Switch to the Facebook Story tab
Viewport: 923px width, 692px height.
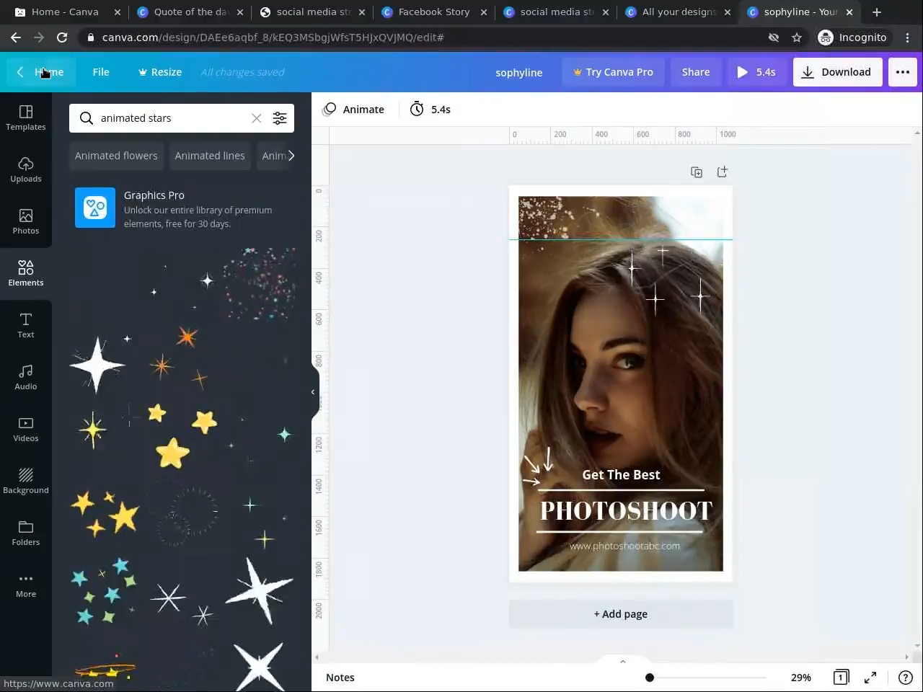click(x=433, y=12)
